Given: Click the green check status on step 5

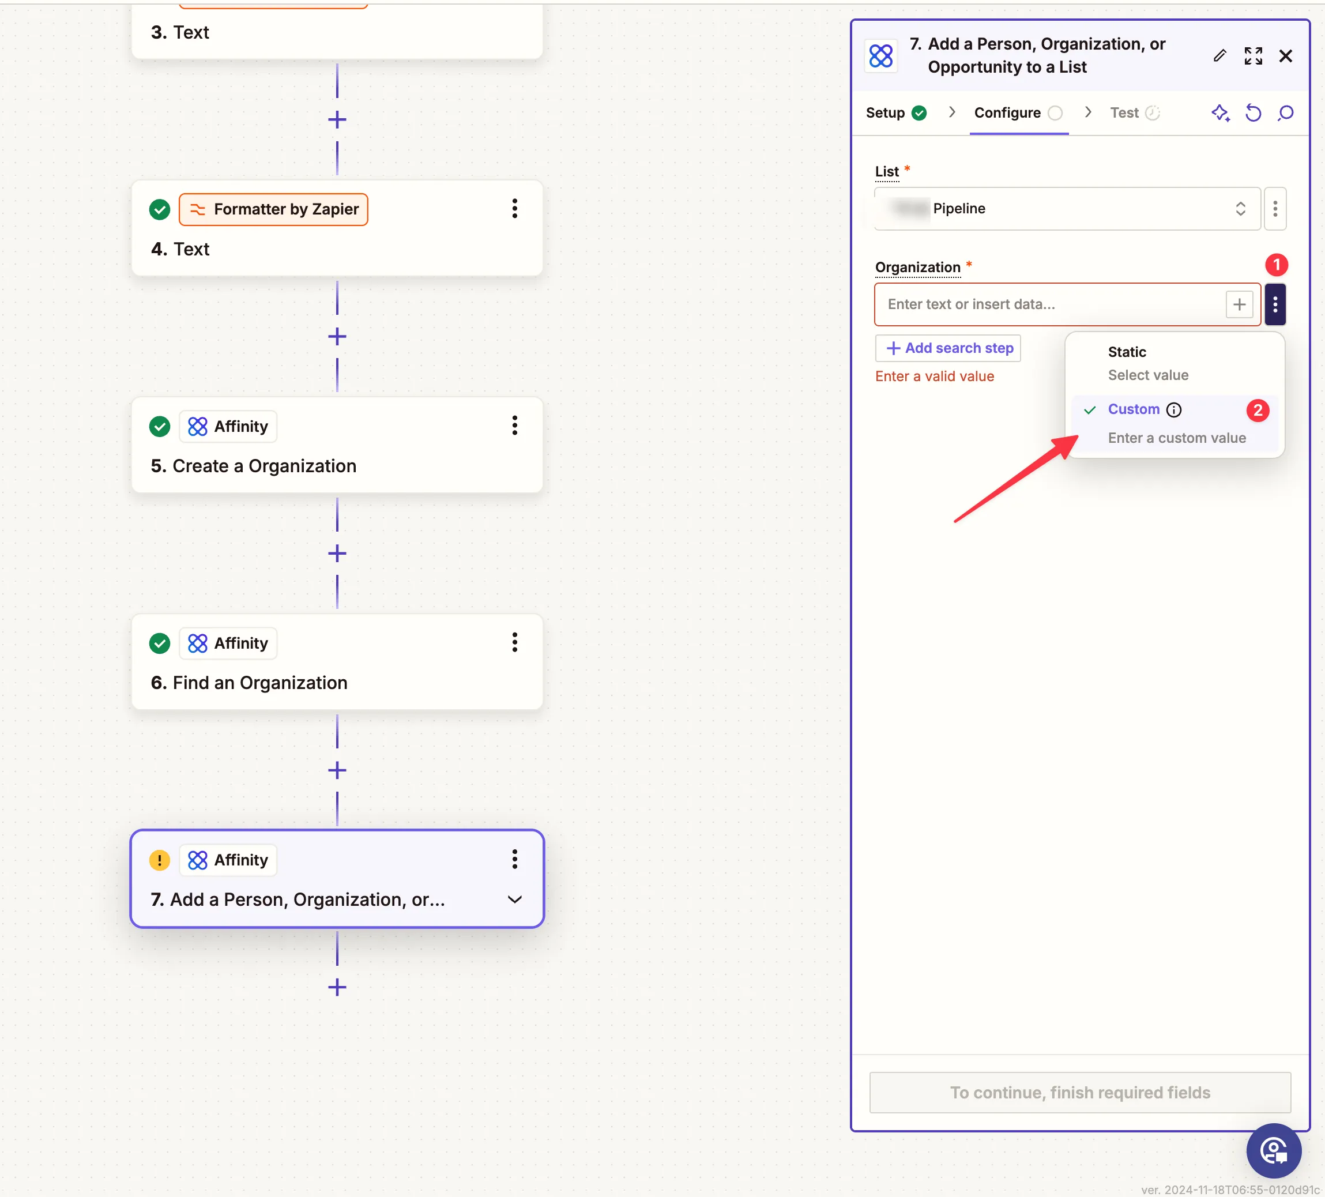Looking at the screenshot, I should (160, 426).
